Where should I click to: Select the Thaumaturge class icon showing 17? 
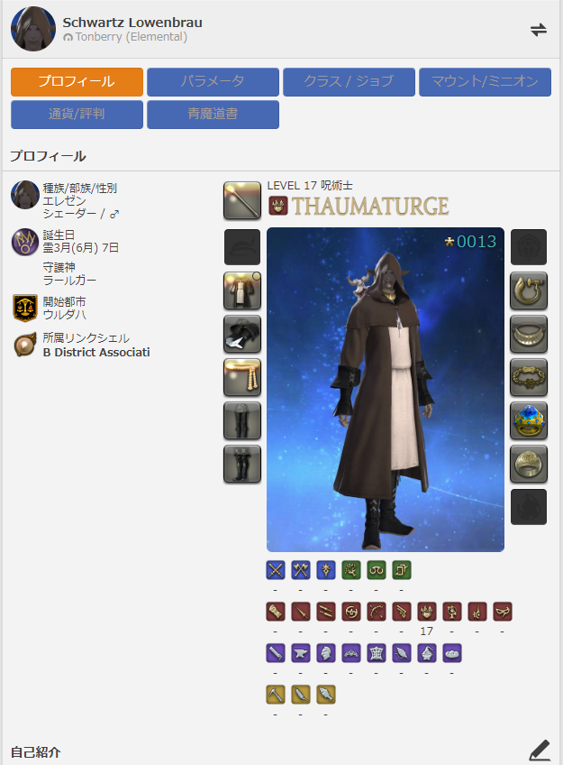coord(427,612)
